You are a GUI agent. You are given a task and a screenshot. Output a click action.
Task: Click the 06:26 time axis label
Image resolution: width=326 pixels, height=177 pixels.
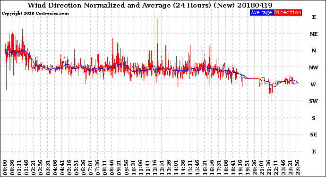pos(83,168)
